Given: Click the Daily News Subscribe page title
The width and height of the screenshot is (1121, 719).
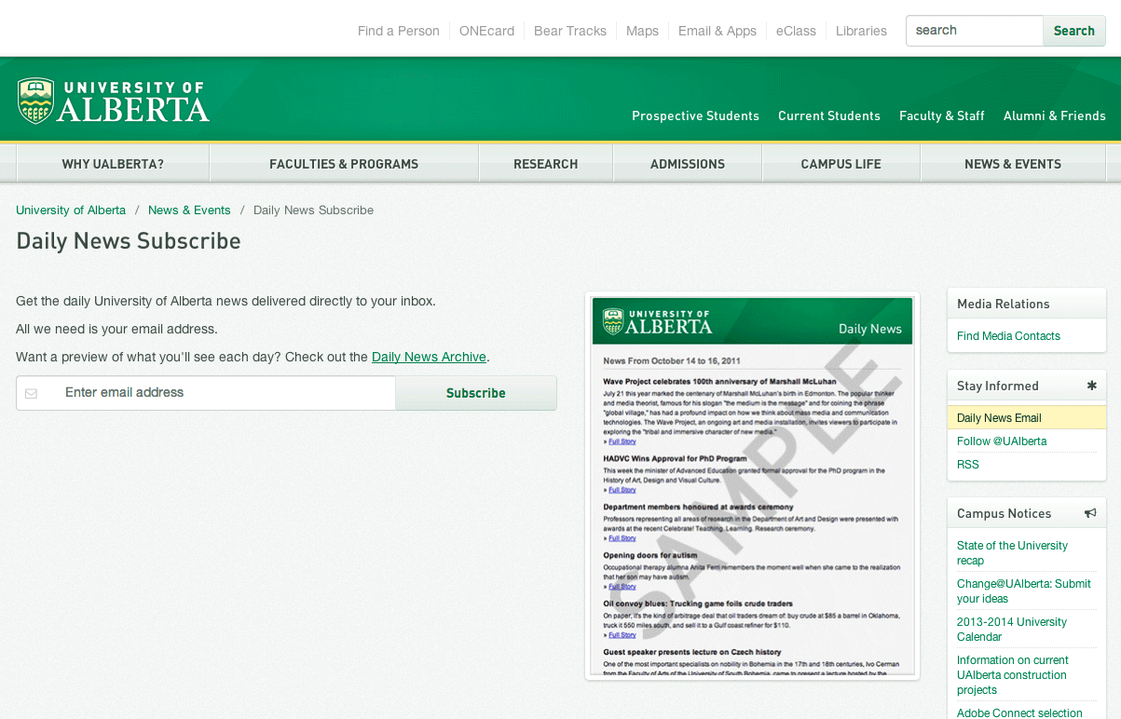Looking at the screenshot, I should 129,241.
